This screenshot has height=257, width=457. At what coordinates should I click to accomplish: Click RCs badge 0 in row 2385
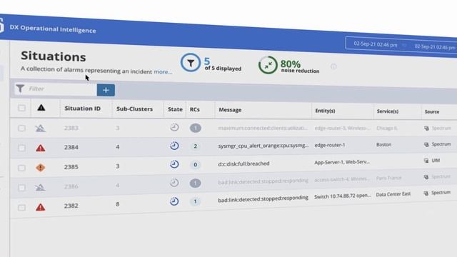coord(195,165)
